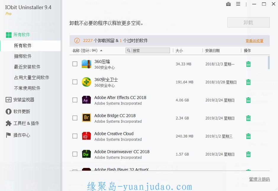Click the 2227 个卸载残留 text
This screenshot has width=278, height=191.
click(x=99, y=41)
